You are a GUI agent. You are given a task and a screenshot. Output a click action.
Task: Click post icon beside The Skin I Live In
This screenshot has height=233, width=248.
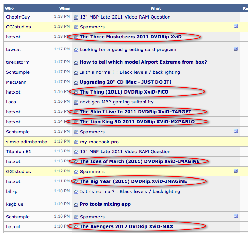[76, 112]
